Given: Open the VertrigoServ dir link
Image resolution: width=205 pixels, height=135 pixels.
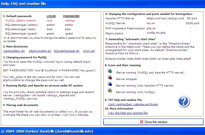Looking at the screenshot, I should [14, 51].
